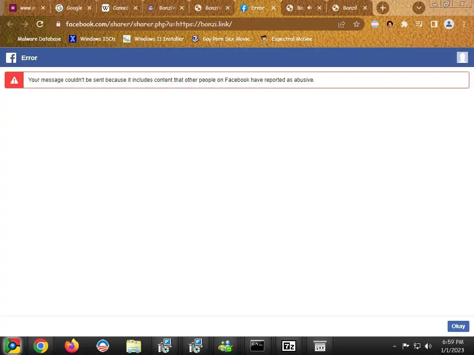474x355 pixels.
Task: Click the Start button on taskbar
Action: (x=12, y=346)
